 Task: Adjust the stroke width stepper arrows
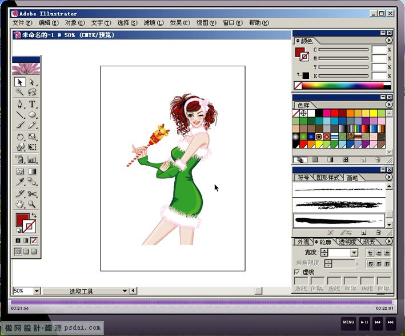click(324, 253)
